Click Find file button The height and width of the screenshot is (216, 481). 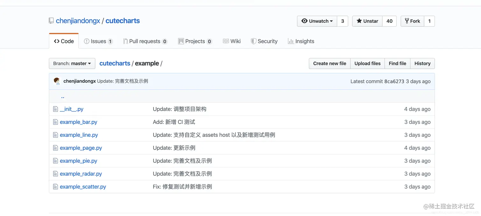point(397,63)
